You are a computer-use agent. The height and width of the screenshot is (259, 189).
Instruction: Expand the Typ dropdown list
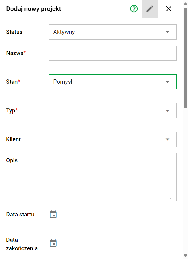112,111
